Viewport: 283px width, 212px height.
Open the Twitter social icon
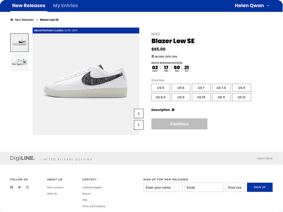point(19,187)
